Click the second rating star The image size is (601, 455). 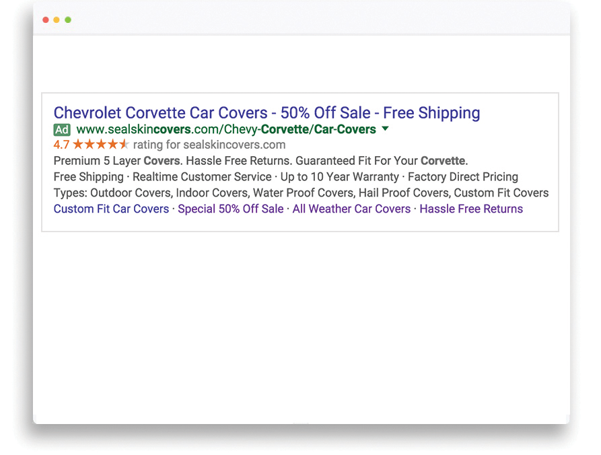point(88,143)
